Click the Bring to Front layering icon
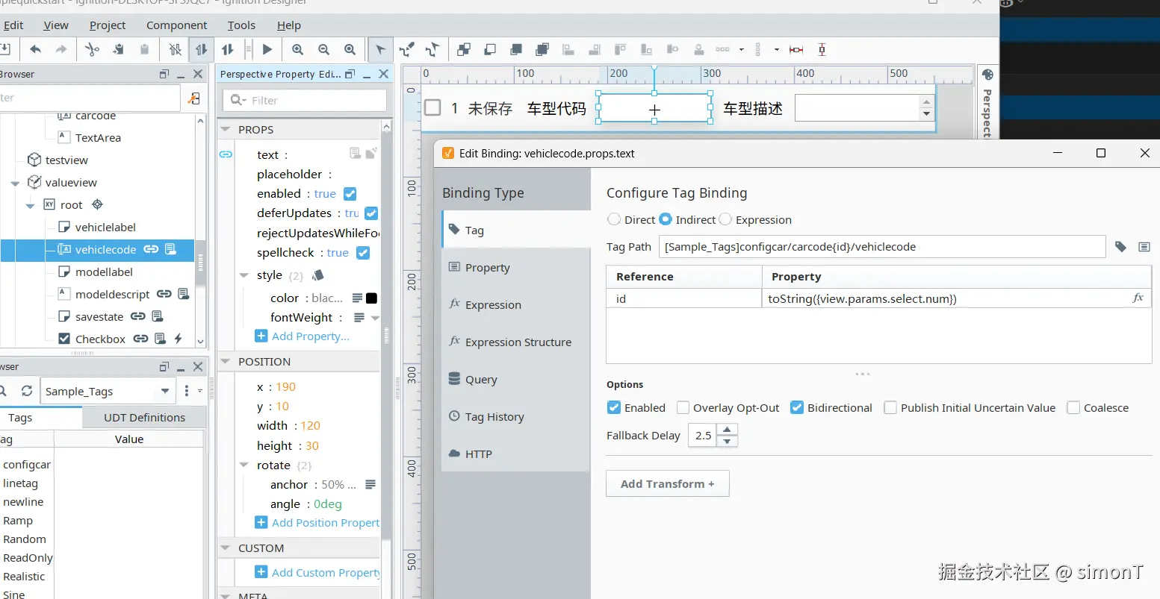Image resolution: width=1160 pixels, height=599 pixels. click(x=542, y=49)
